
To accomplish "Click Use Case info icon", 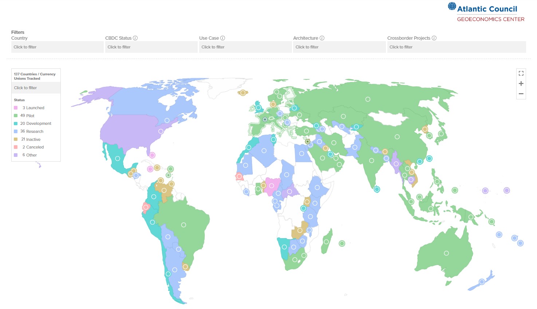I will (222, 38).
